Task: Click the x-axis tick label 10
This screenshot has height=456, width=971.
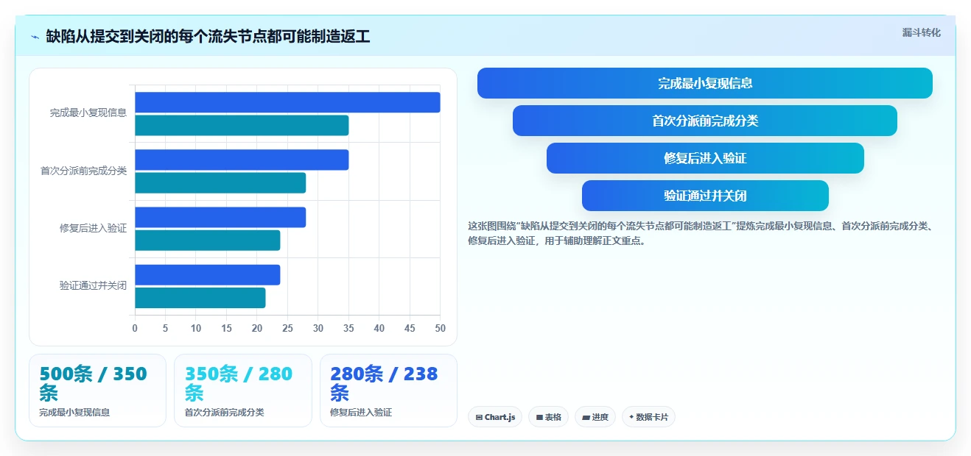Action: click(x=196, y=328)
